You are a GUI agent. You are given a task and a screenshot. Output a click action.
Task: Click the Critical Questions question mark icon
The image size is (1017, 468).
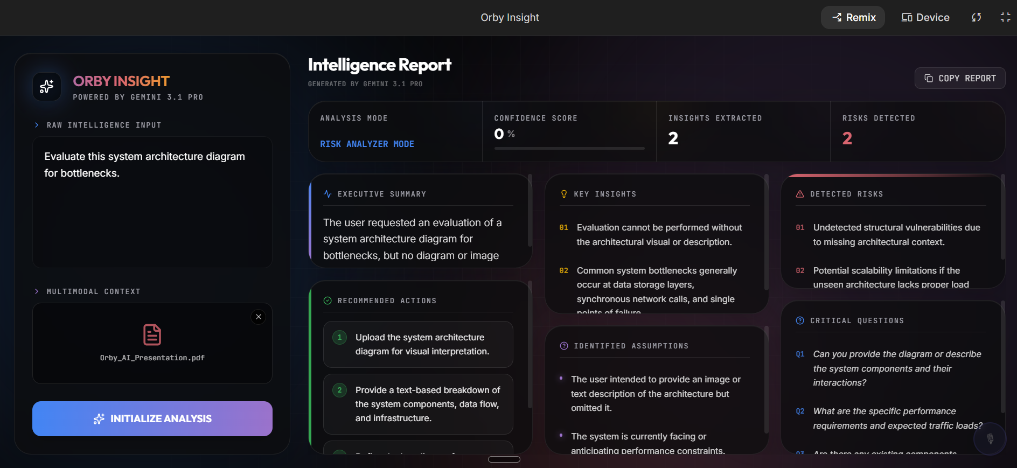tap(800, 320)
